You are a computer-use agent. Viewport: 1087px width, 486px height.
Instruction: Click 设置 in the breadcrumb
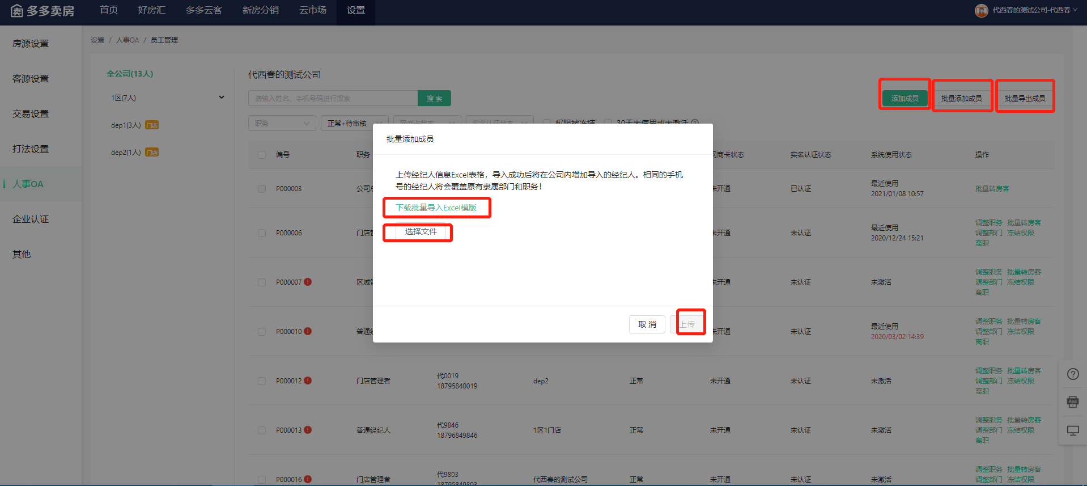pyautogui.click(x=97, y=40)
